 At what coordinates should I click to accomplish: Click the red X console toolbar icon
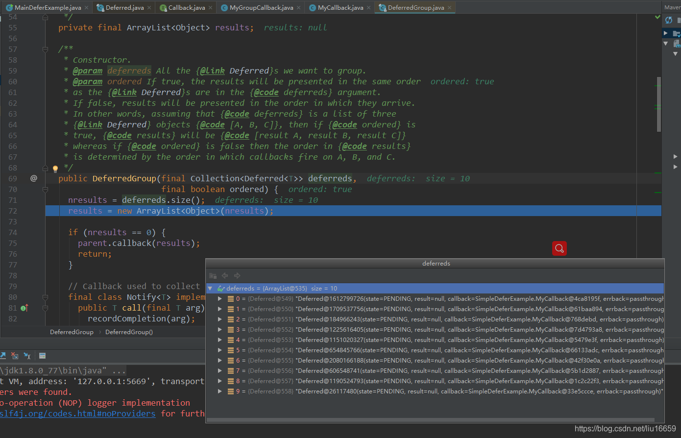pyautogui.click(x=15, y=356)
